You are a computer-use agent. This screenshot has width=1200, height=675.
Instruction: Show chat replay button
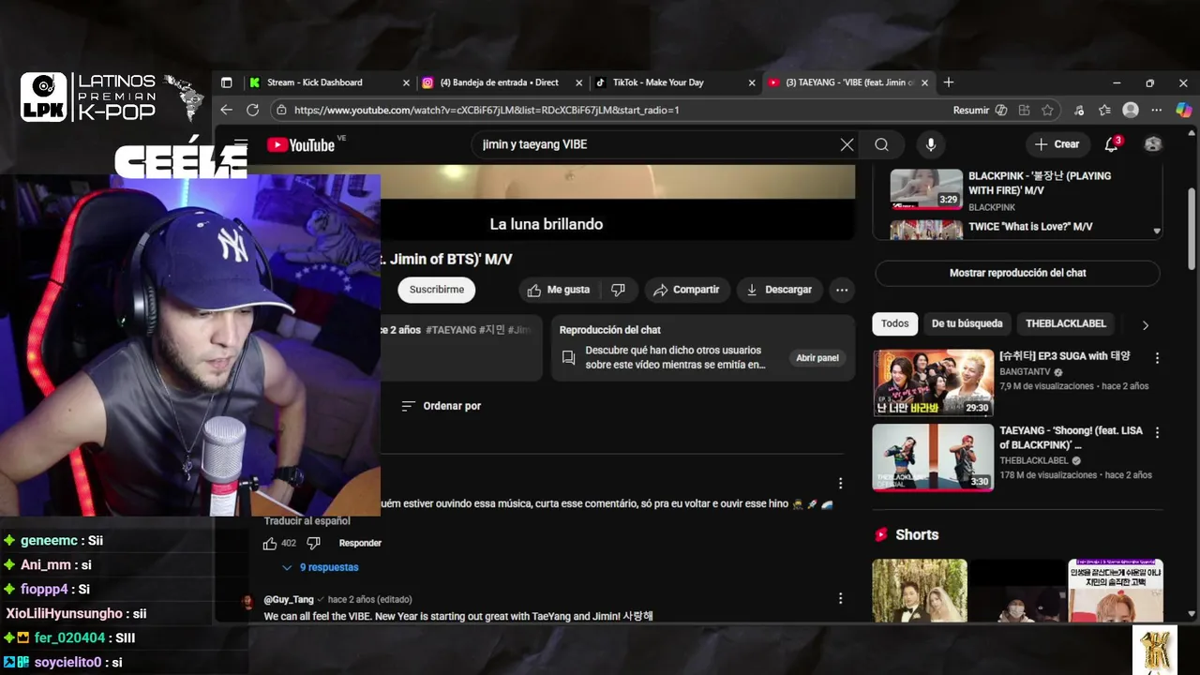tap(1017, 273)
